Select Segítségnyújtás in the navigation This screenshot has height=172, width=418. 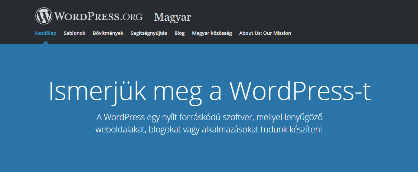point(149,33)
